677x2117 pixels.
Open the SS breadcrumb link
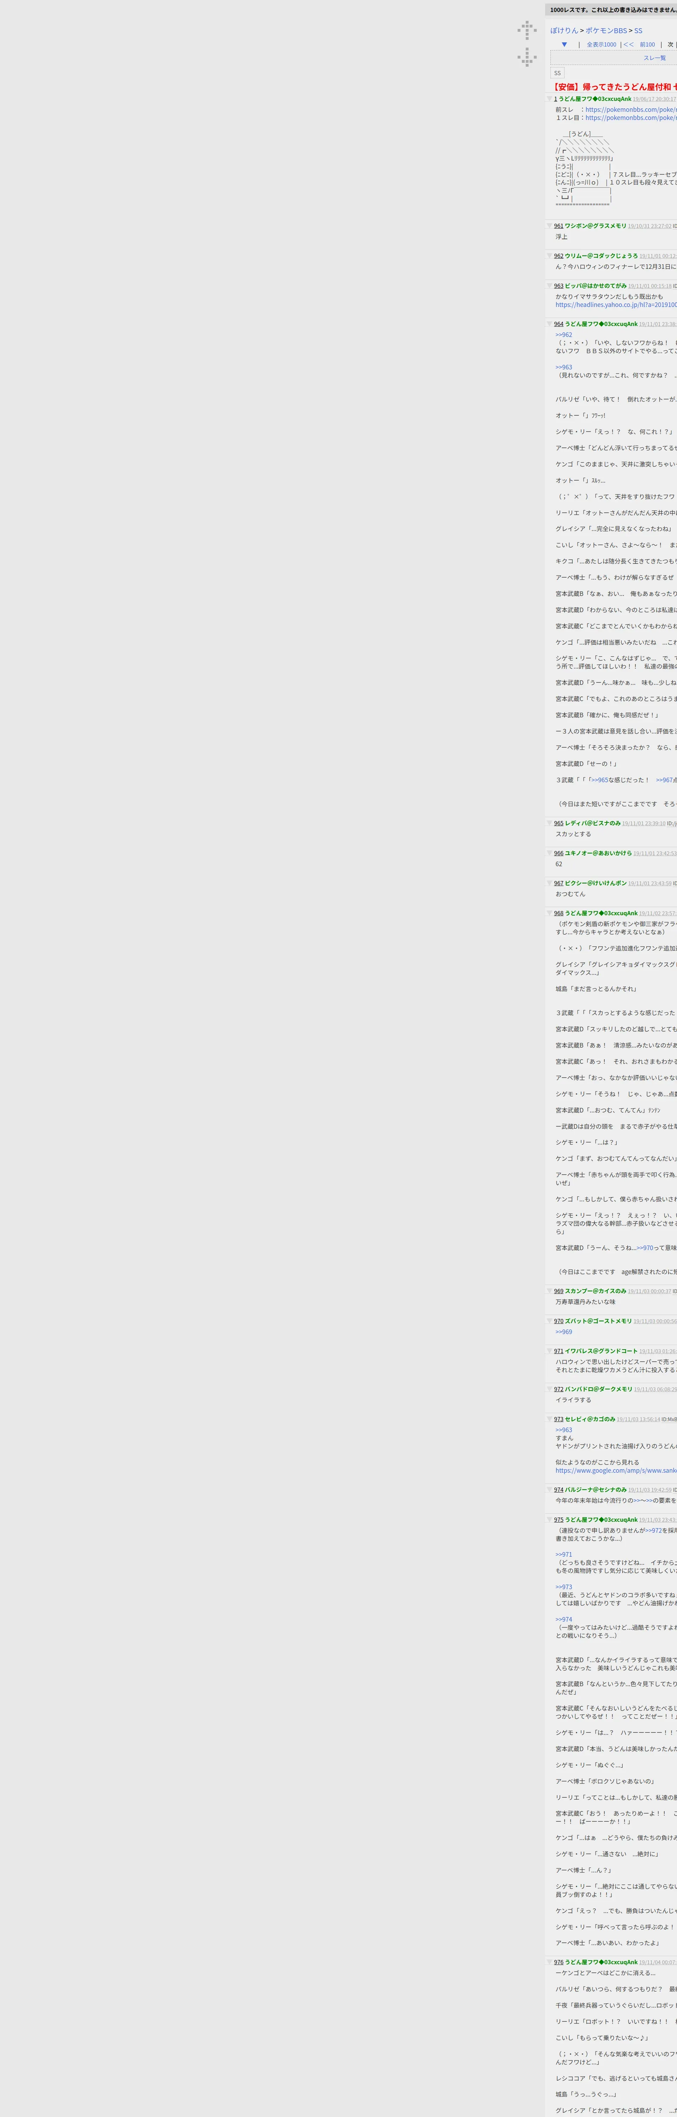[x=638, y=30]
